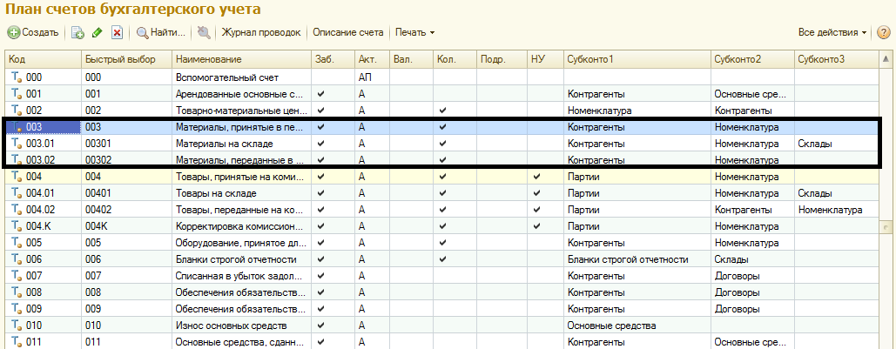Click the account icon of row 006
Image resolution: width=896 pixels, height=349 pixels.
point(16,259)
